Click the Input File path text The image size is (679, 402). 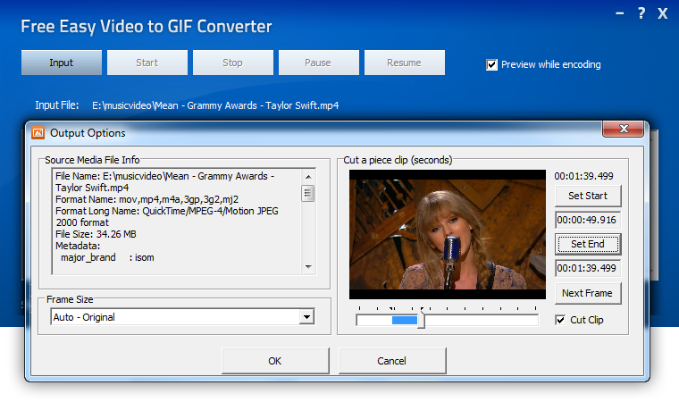click(215, 105)
